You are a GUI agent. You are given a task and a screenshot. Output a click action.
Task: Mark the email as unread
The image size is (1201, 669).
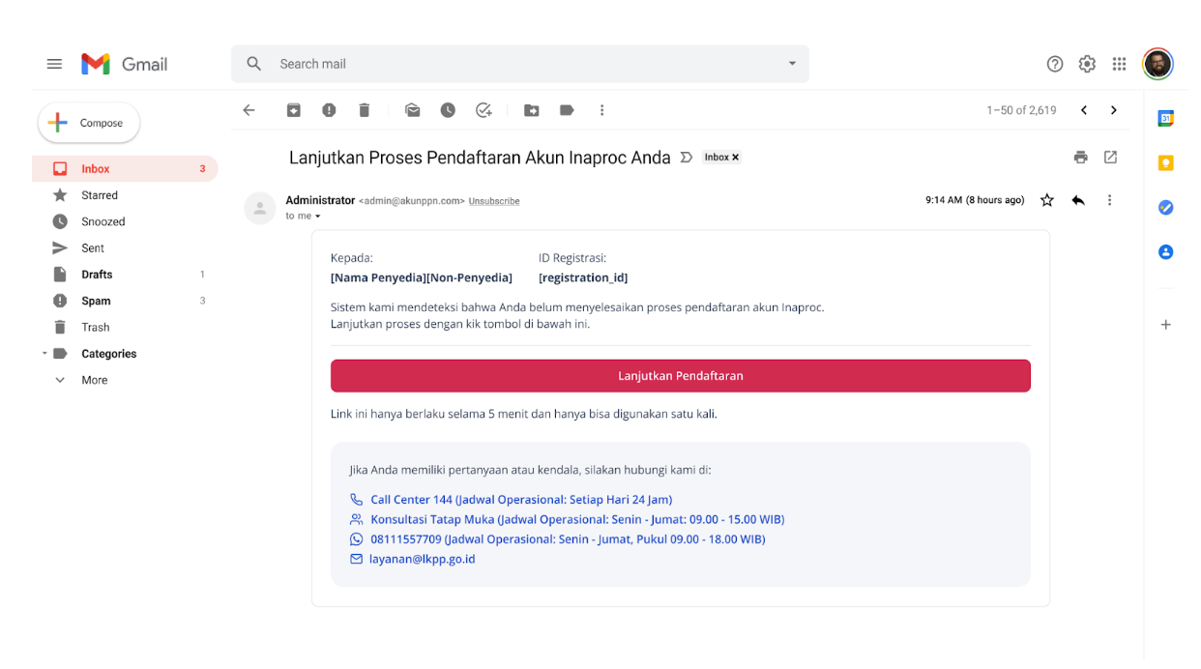point(412,109)
